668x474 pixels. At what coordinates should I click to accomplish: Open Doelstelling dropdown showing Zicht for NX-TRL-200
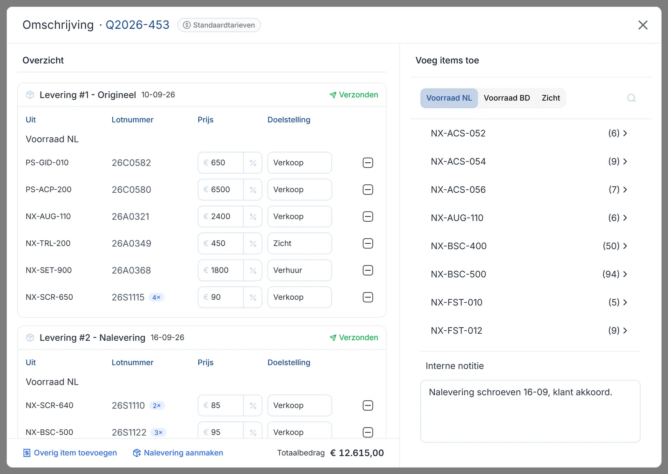pos(299,243)
